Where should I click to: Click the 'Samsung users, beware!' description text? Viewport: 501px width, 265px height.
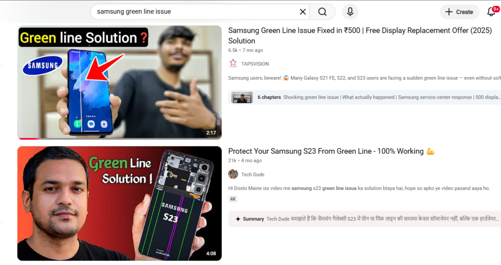(364, 78)
